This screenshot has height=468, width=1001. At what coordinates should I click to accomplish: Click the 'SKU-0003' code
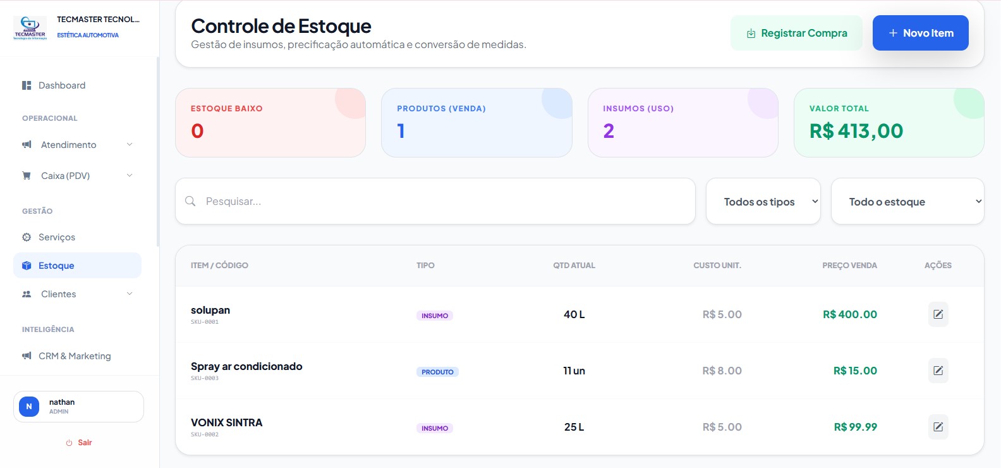click(x=205, y=378)
